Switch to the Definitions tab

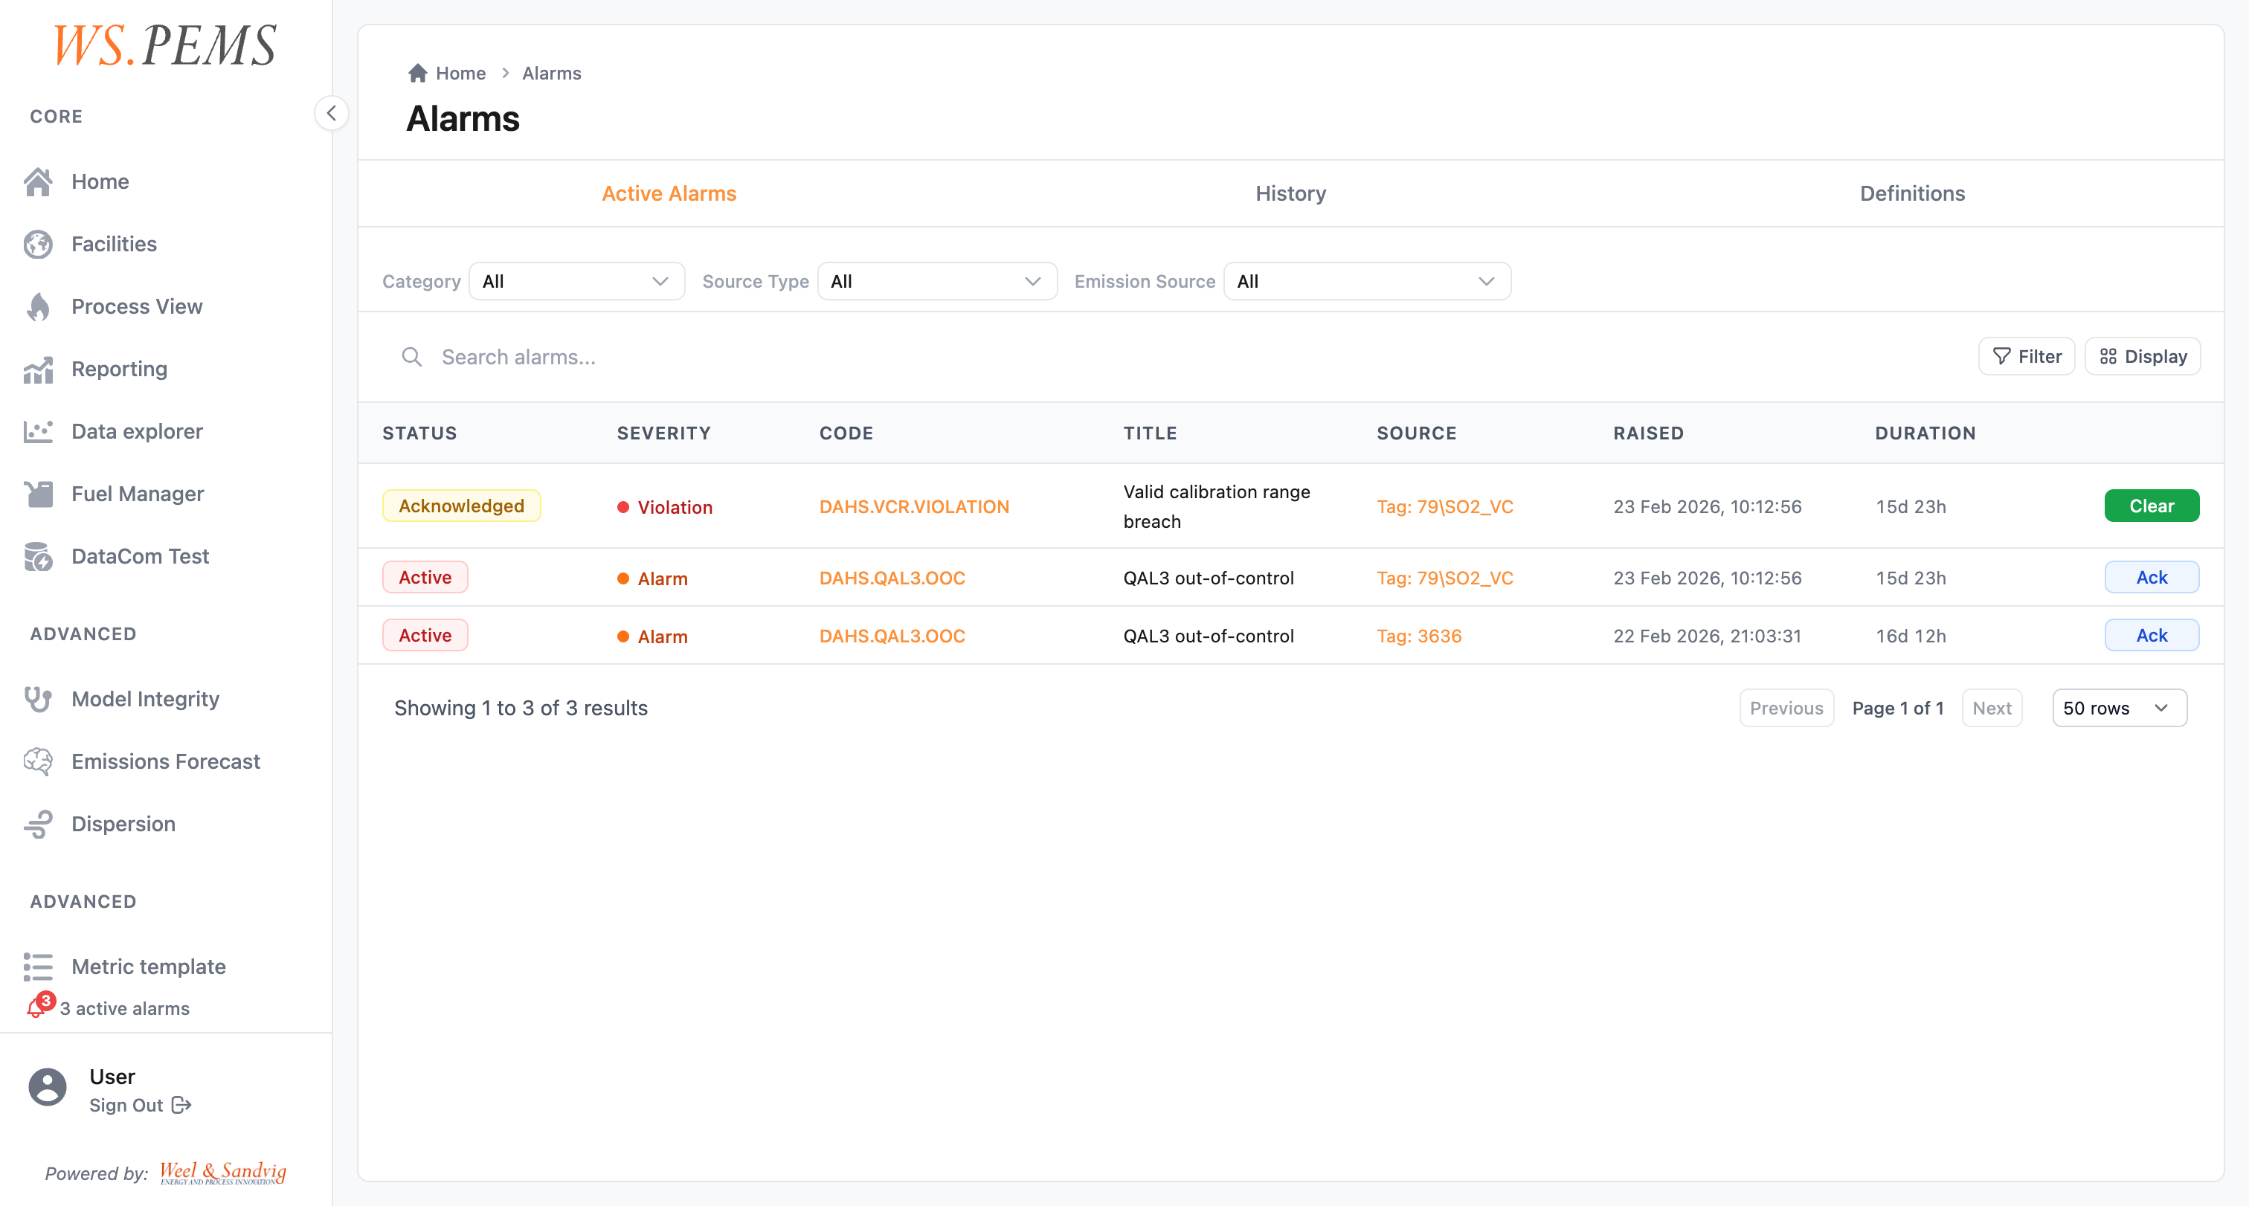(x=1912, y=194)
